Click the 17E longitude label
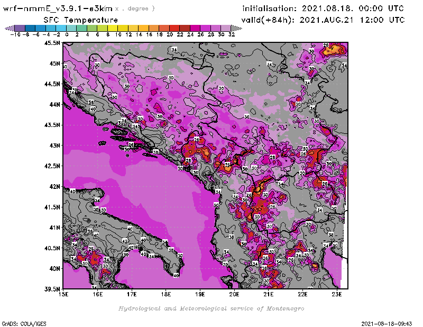This screenshot has height=327, width=423. click(132, 294)
